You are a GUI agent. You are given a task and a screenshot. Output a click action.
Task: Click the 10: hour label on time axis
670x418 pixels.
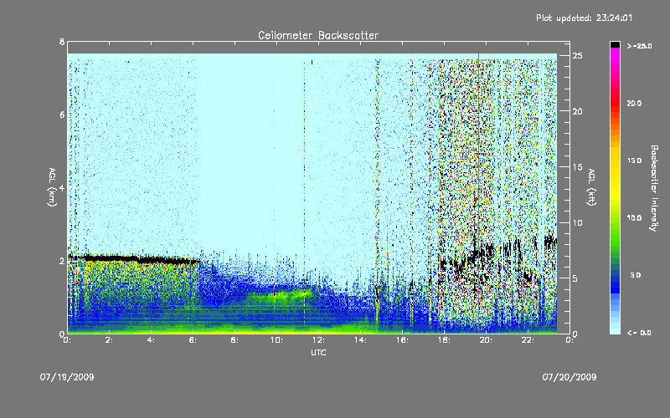277,340
